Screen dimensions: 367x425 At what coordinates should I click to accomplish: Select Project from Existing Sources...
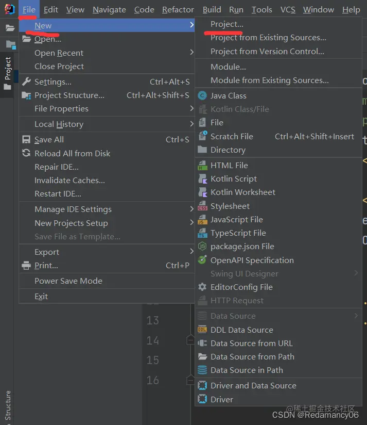(x=268, y=38)
